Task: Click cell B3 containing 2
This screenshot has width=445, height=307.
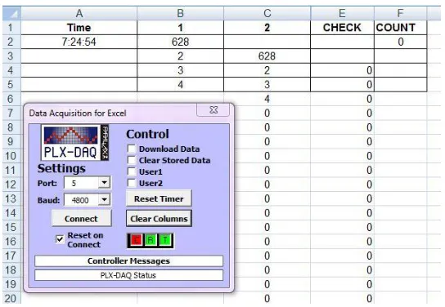Action: tap(180, 56)
